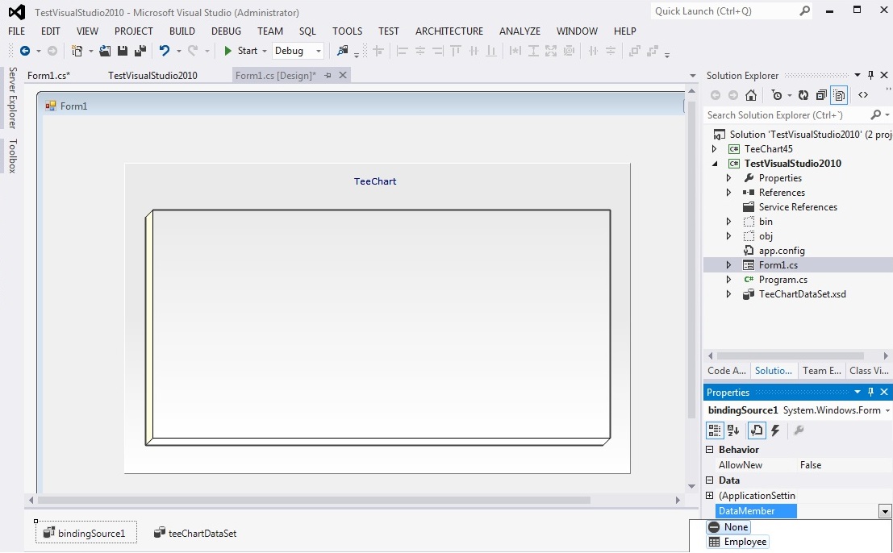This screenshot has width=893, height=553.
Task: Click Solution Explorer Pending Changes Filter icon
Action: (776, 95)
